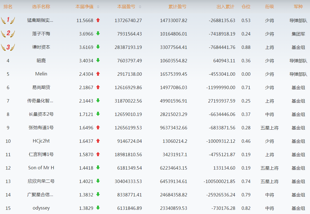Sort by 本届净值 column sort arrows
The width and height of the screenshot is (310, 214).
coord(98,7)
